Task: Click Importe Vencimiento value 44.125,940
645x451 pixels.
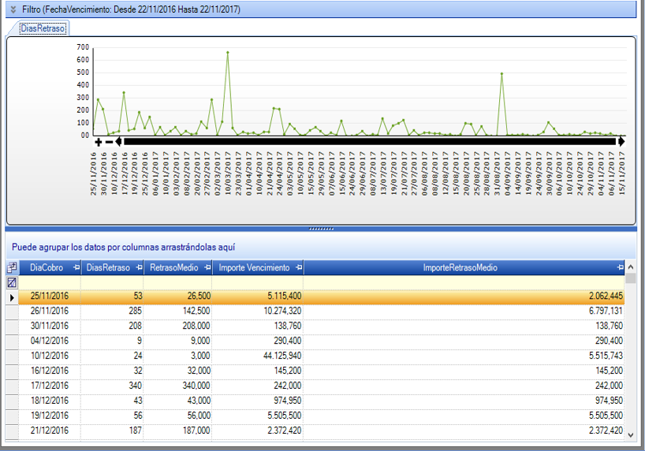Action: [x=282, y=356]
